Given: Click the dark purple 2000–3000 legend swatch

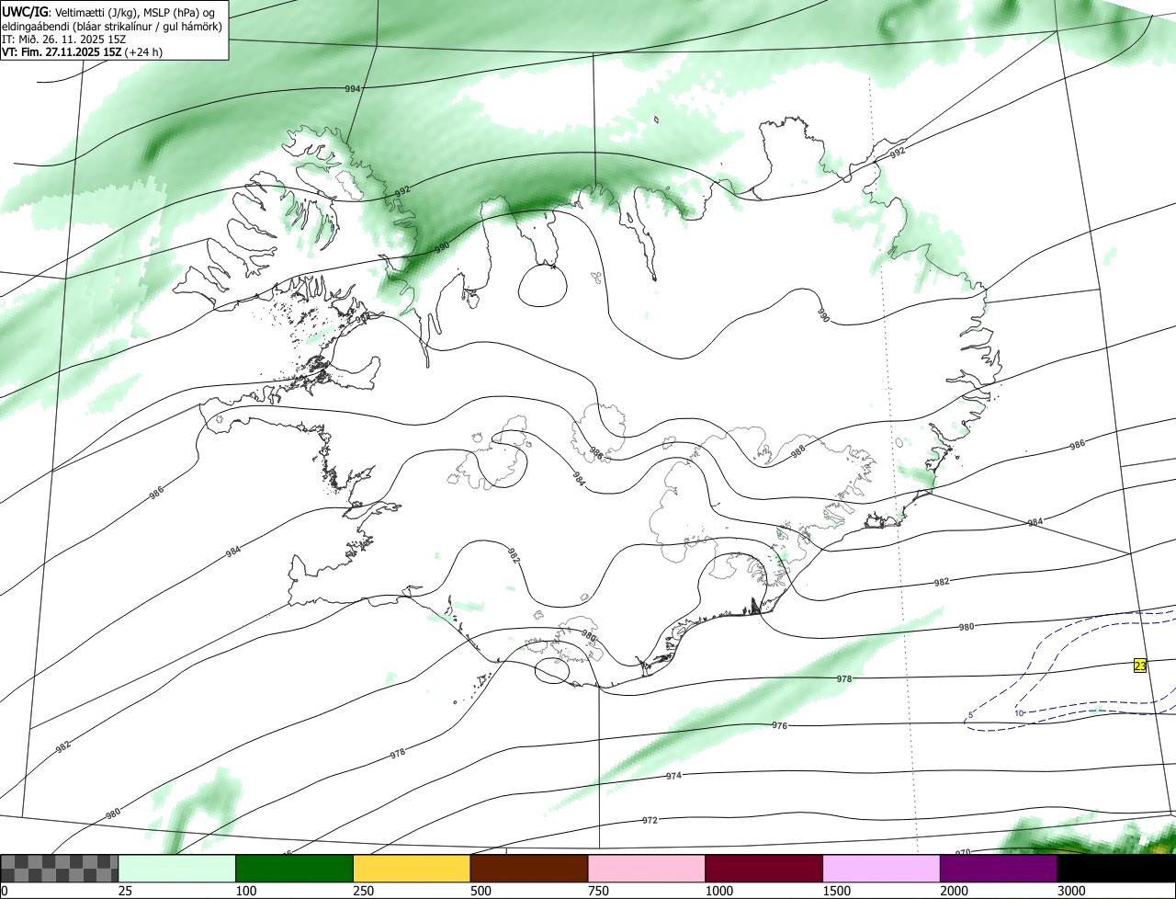Looking at the screenshot, I should tap(999, 869).
